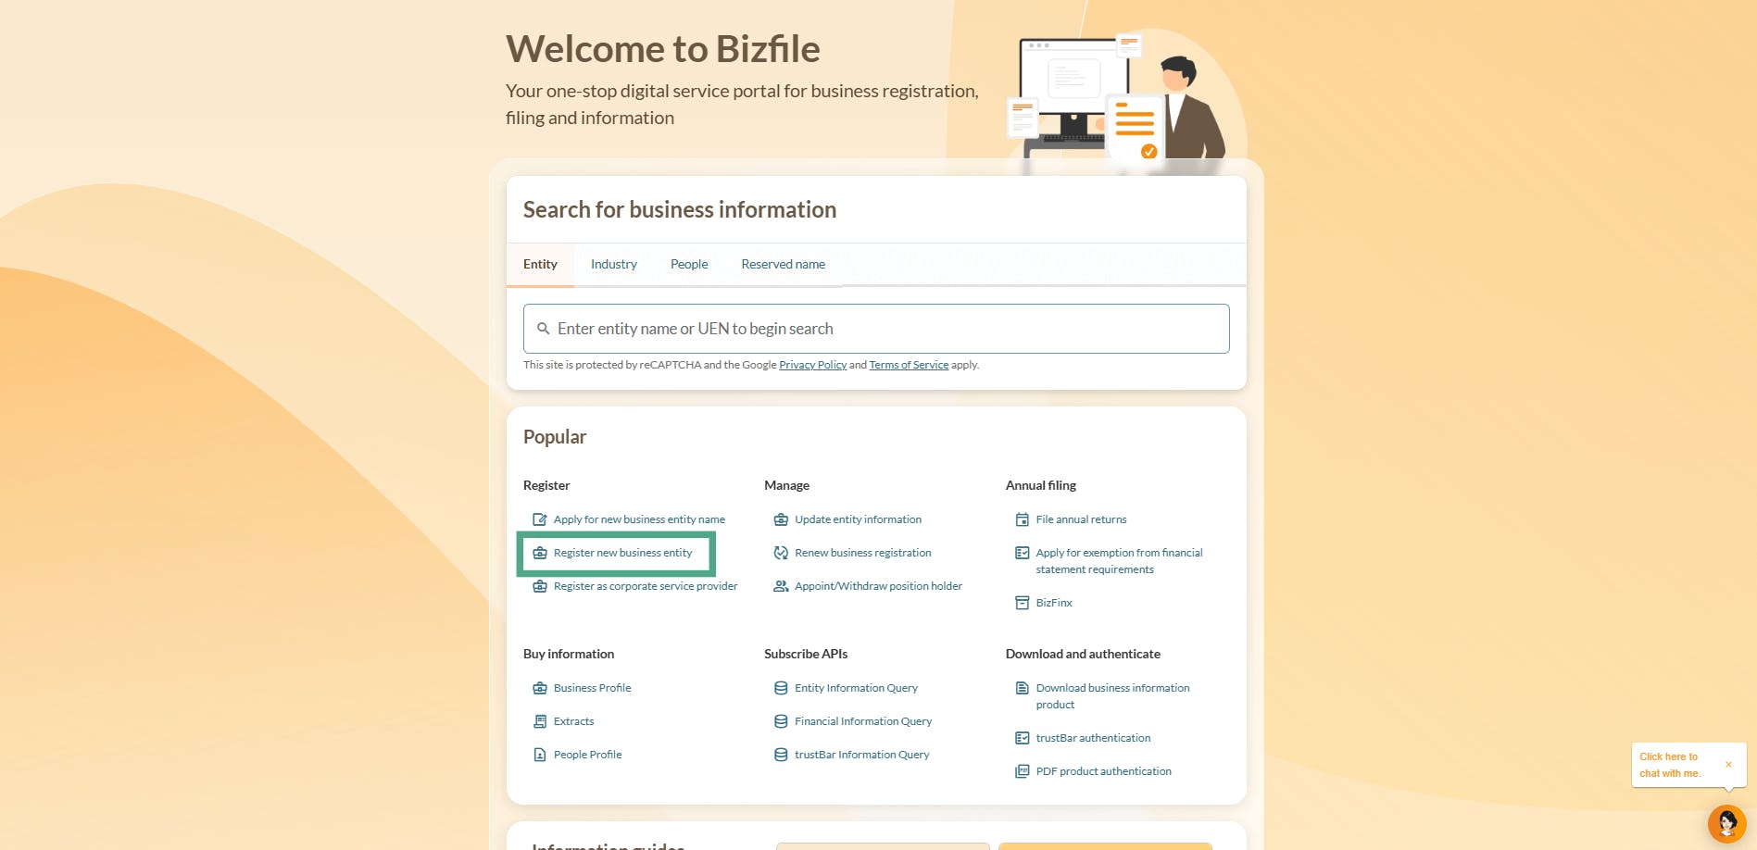Click the search magnifier in the entity field

point(544,328)
